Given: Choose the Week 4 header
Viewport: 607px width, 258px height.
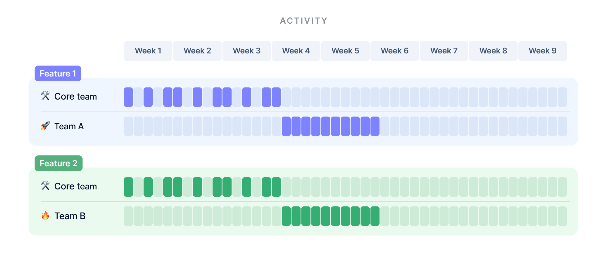Looking at the screenshot, I should tap(296, 51).
